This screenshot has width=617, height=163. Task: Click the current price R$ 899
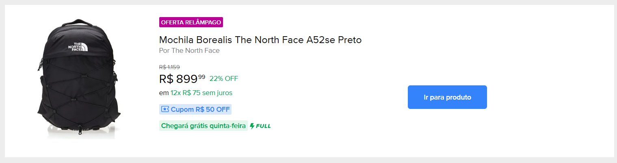(178, 79)
